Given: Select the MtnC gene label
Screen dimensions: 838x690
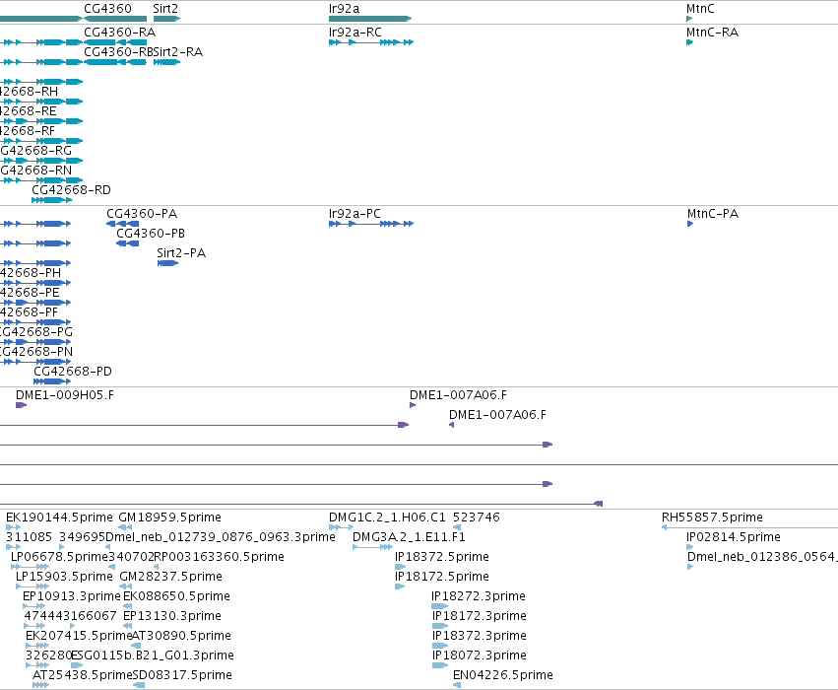Looking at the screenshot, I should (x=700, y=9).
